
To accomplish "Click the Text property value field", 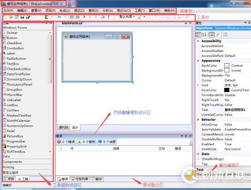I will (x=238, y=110).
